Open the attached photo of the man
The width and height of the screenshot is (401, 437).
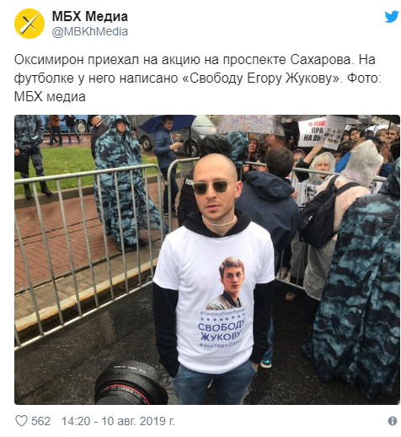pos(207,260)
